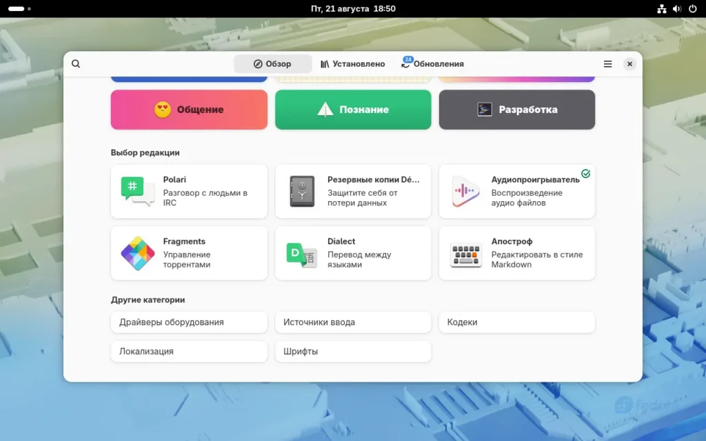Click description 'Редактировать в стиле Markdown'
Viewport: 706px width, 441px height.
tap(537, 259)
